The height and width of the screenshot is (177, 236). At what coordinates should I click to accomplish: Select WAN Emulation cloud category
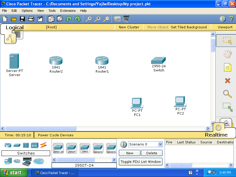pyautogui.click(x=17, y=161)
